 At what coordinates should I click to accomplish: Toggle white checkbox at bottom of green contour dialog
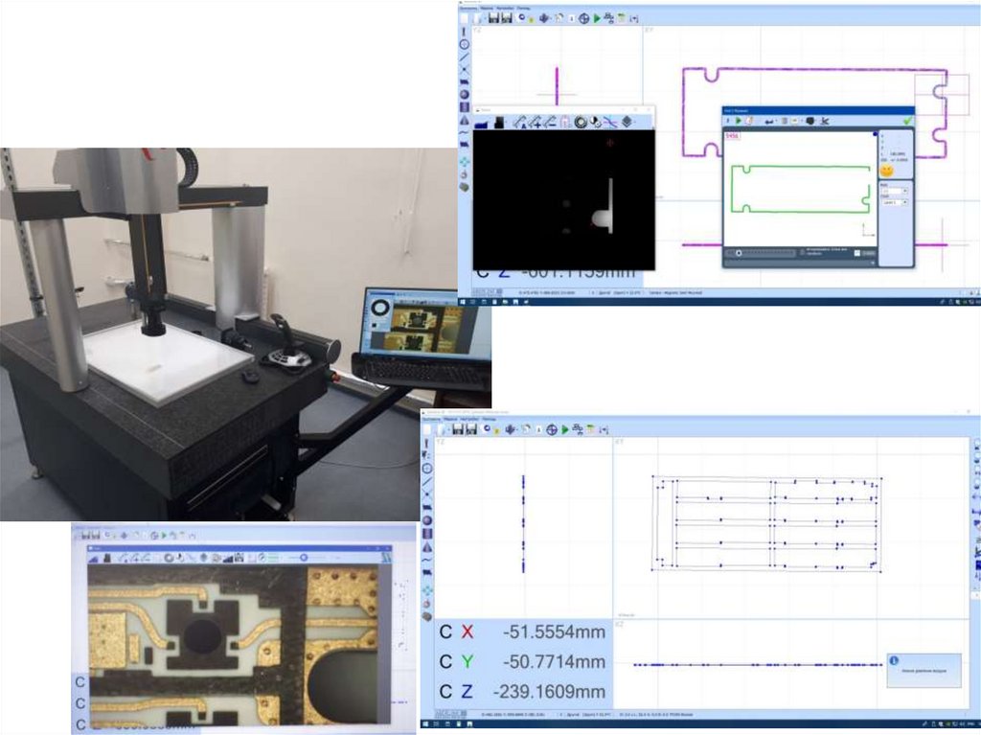click(857, 253)
